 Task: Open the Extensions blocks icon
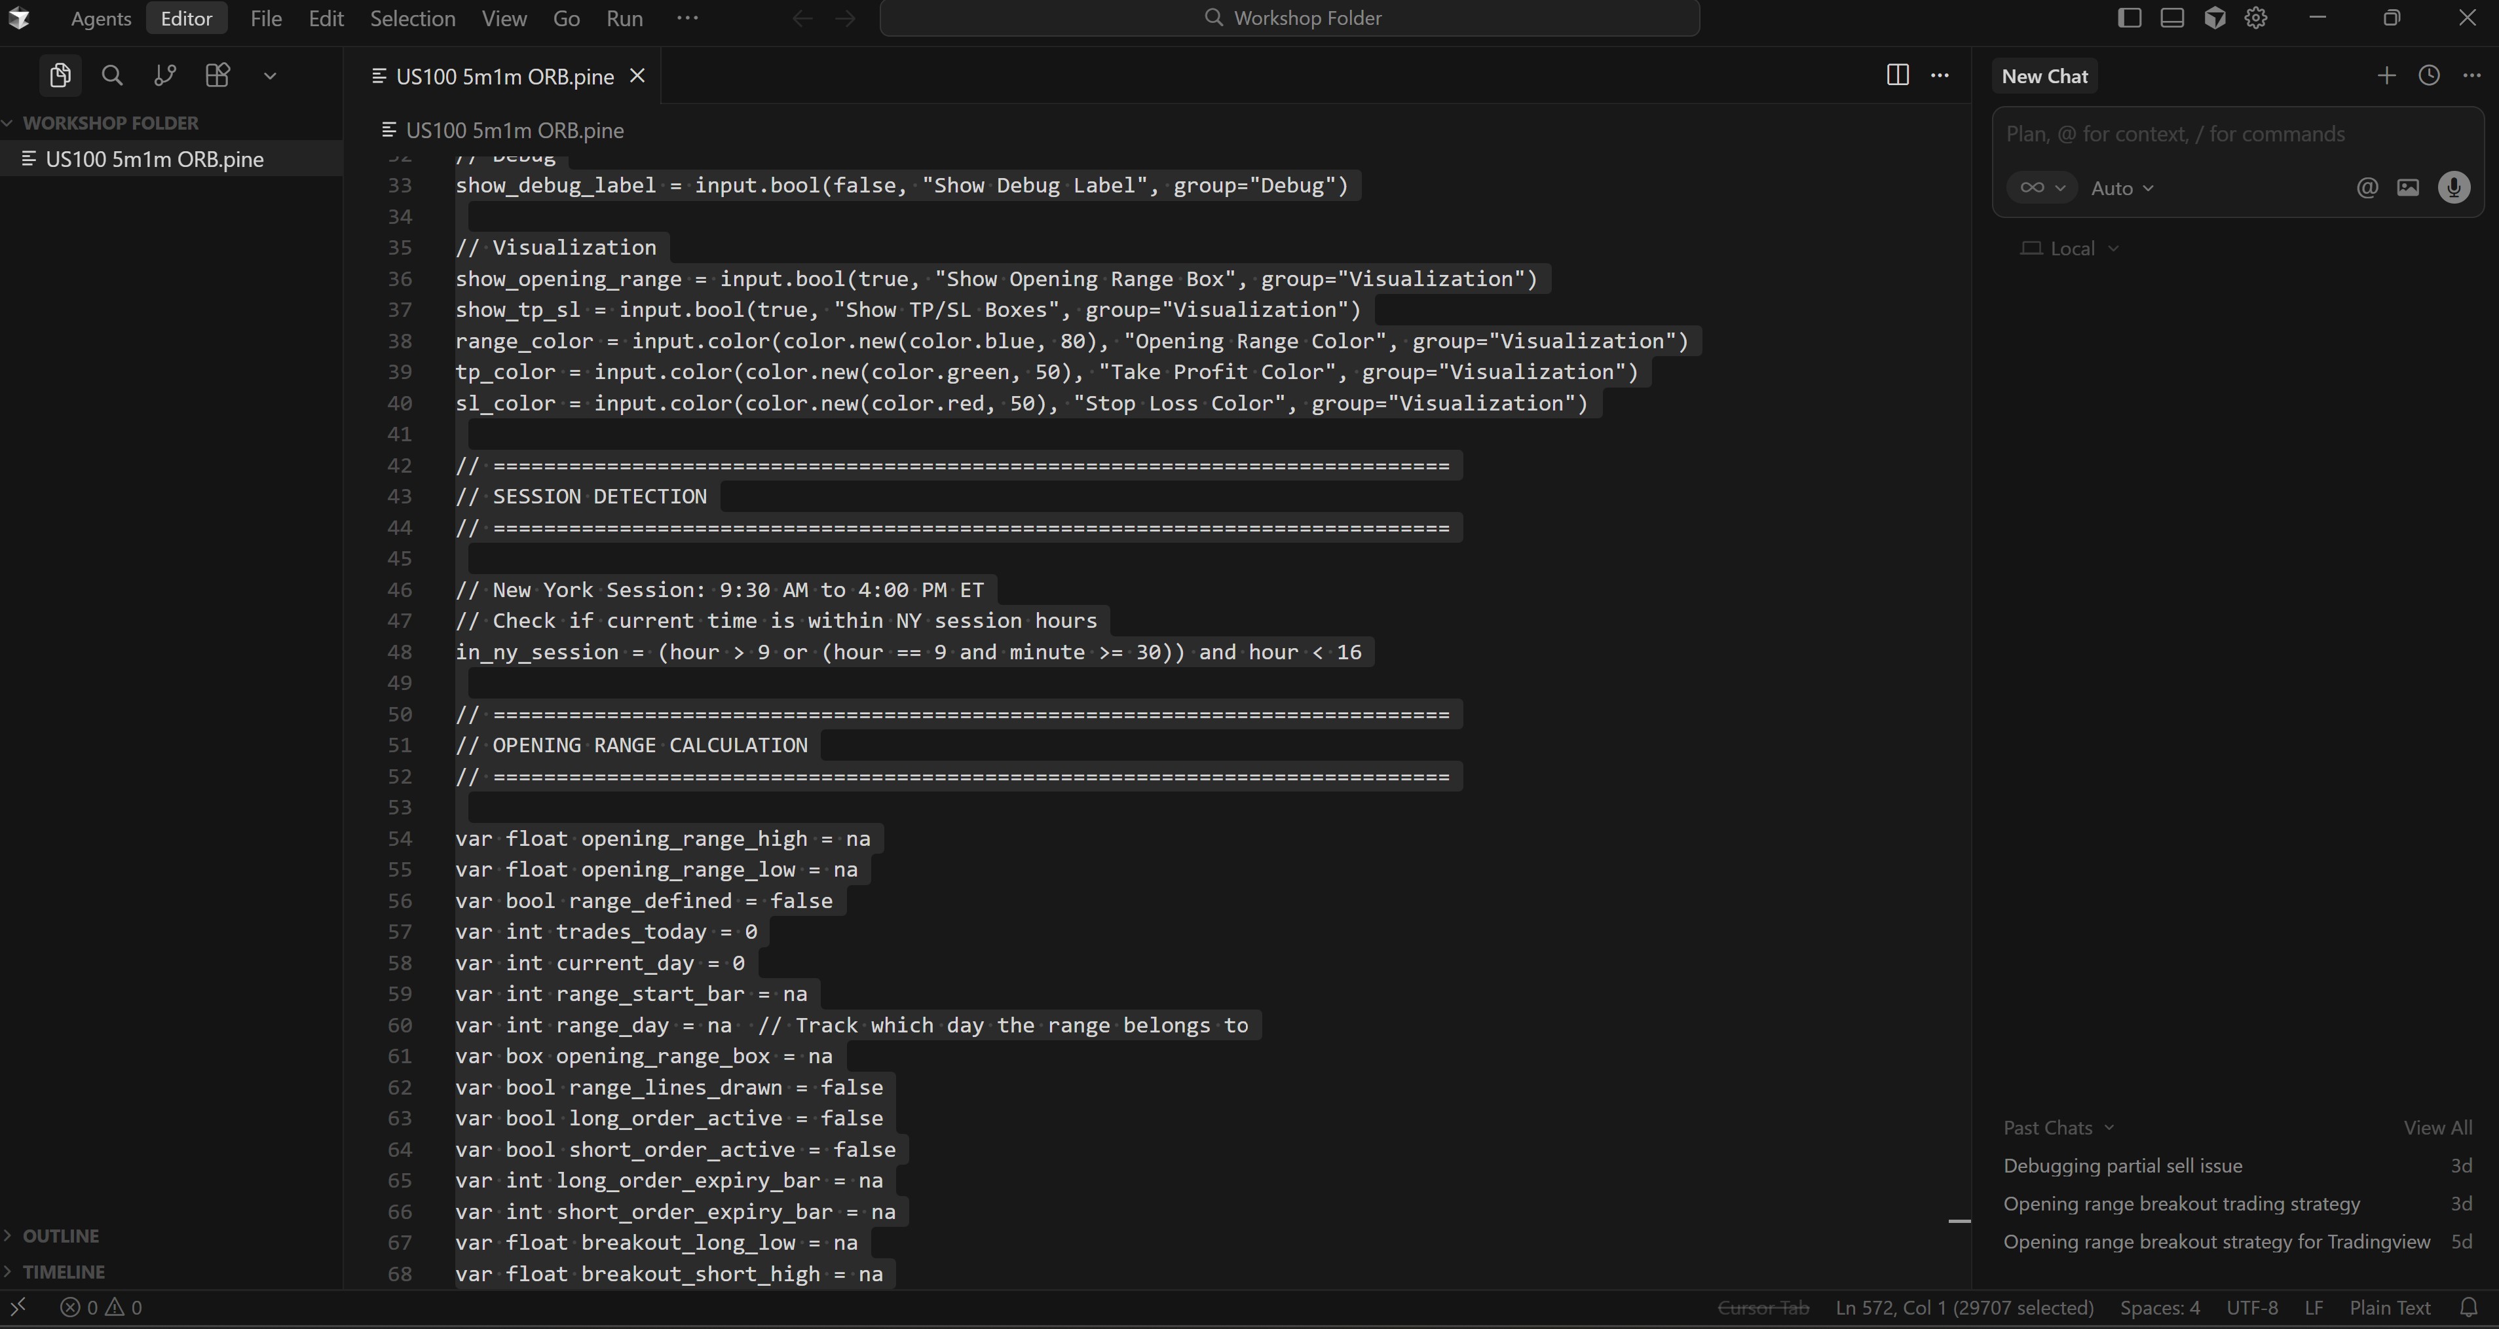click(x=217, y=75)
